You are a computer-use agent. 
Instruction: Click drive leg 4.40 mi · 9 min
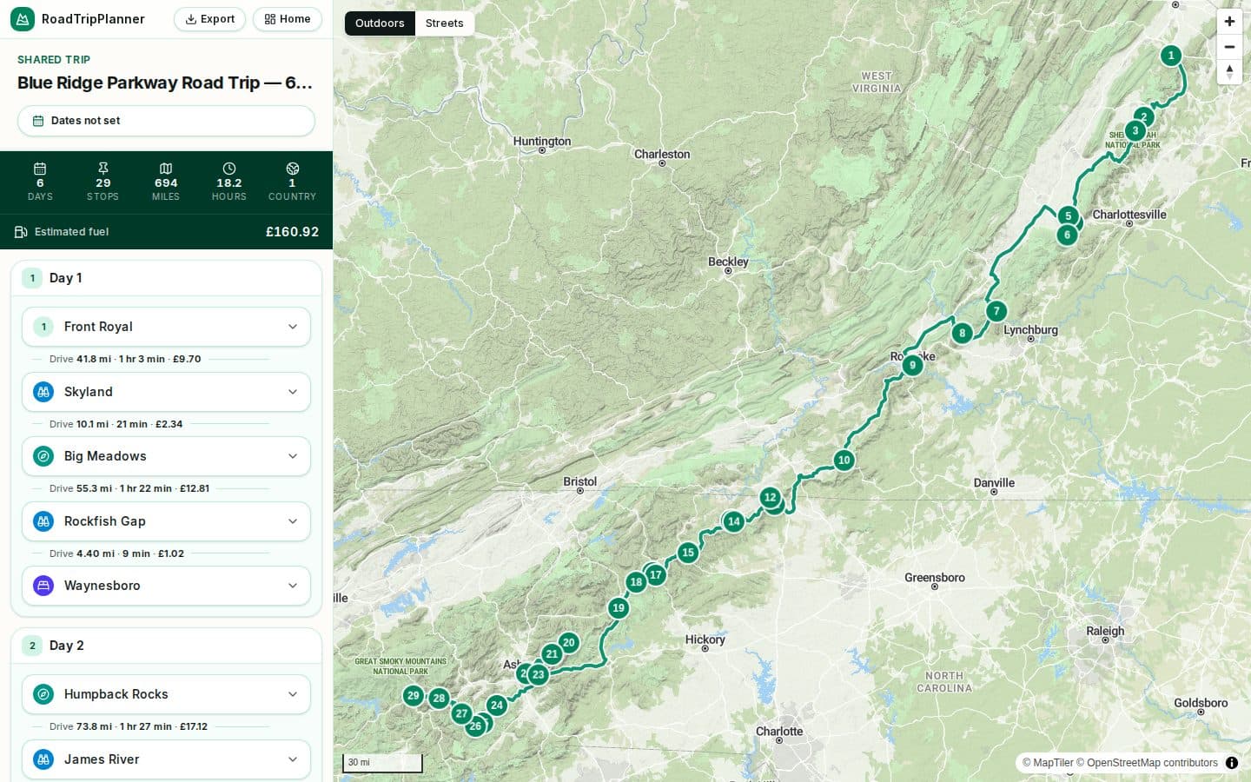coord(116,553)
